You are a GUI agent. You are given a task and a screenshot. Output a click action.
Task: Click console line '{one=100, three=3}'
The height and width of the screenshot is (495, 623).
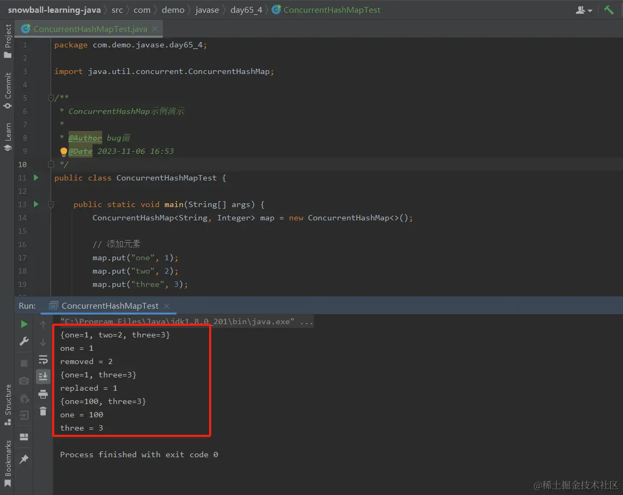click(x=103, y=401)
